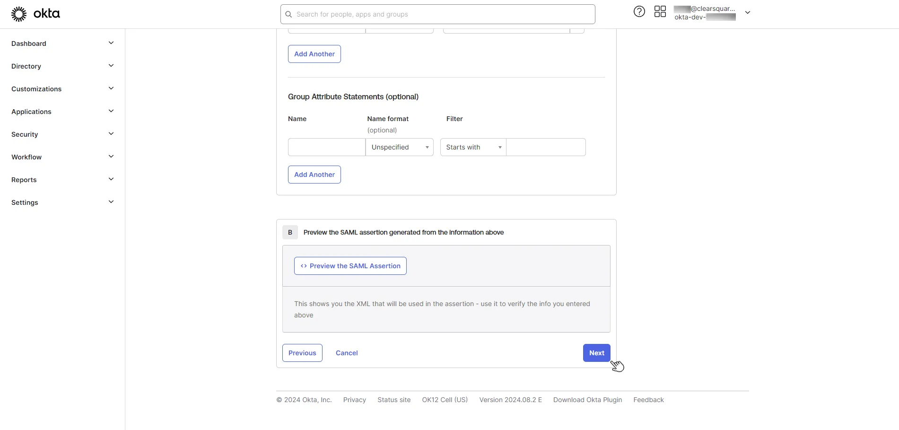Screen dimensions: 899x430
Task: Click the Directory menu label
Action: click(x=26, y=66)
